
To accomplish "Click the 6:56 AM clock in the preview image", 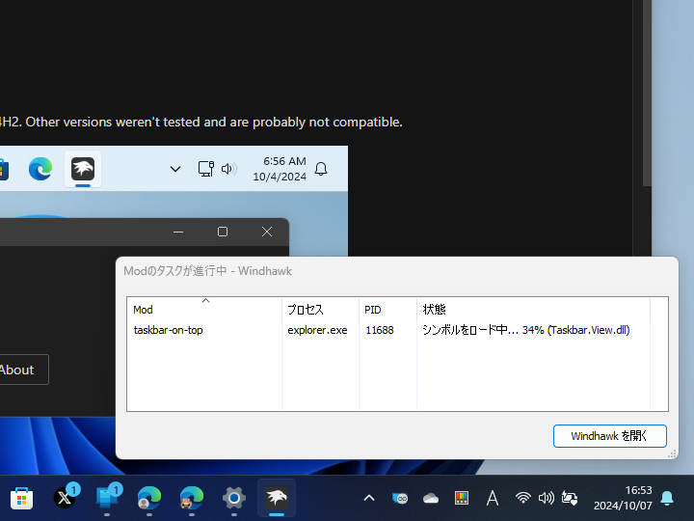I will tap(280, 169).
